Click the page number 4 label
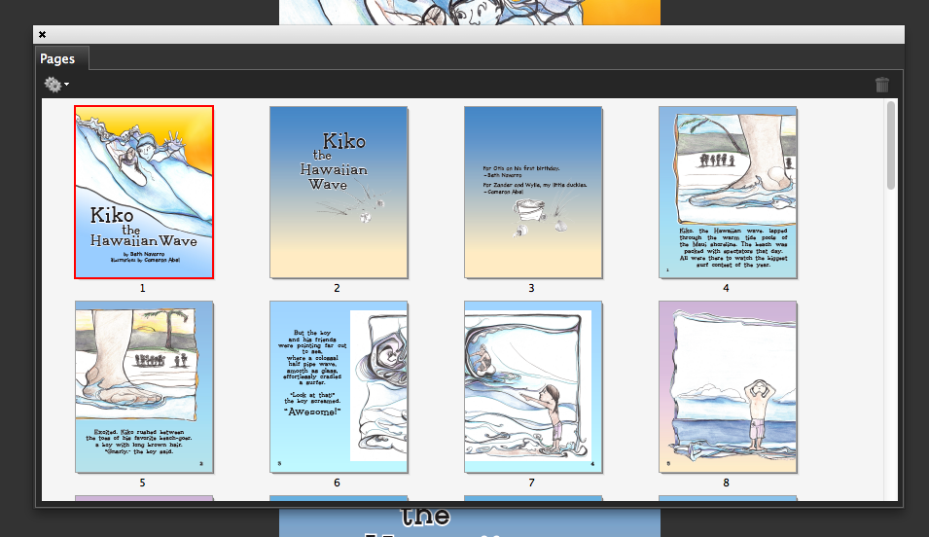929x537 pixels. coord(726,288)
